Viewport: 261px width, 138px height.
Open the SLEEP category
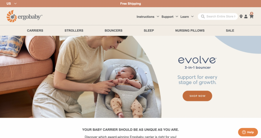tap(149, 31)
